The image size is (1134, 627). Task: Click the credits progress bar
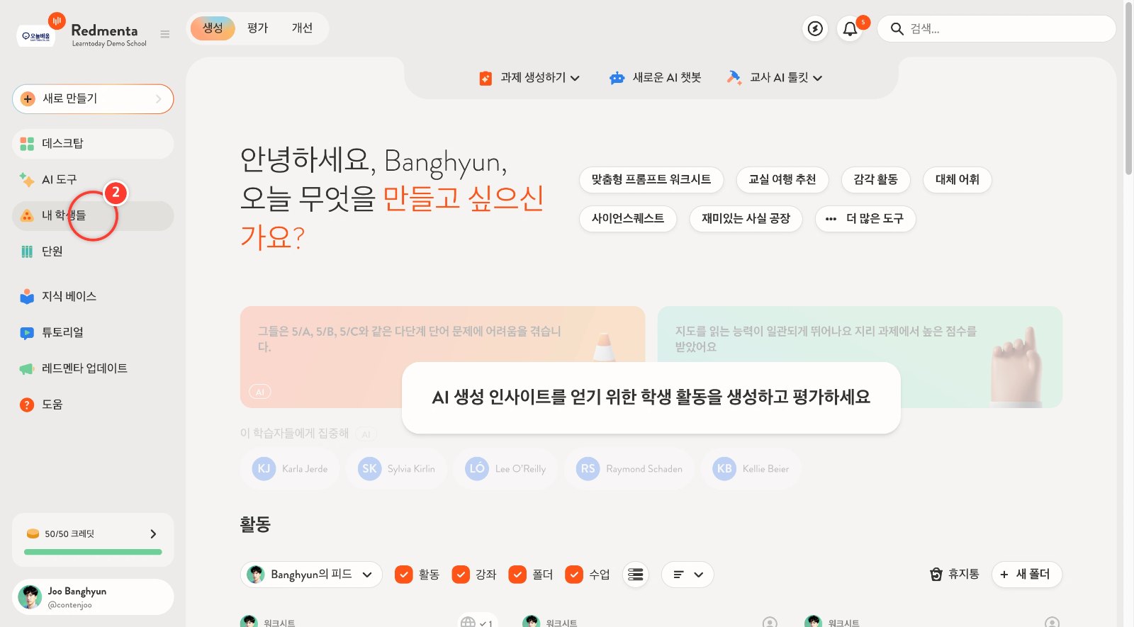pos(93,552)
